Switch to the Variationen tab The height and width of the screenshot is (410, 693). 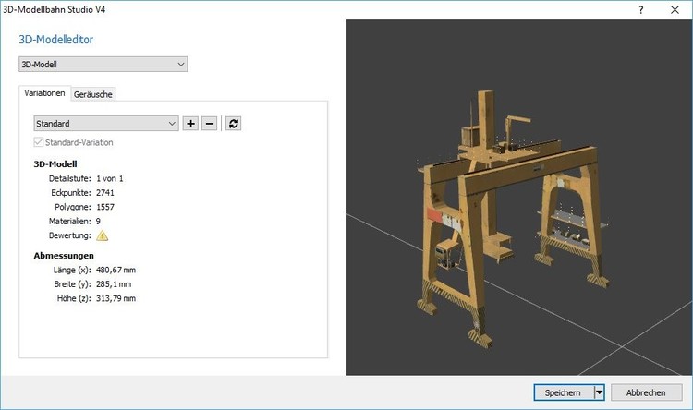[44, 93]
